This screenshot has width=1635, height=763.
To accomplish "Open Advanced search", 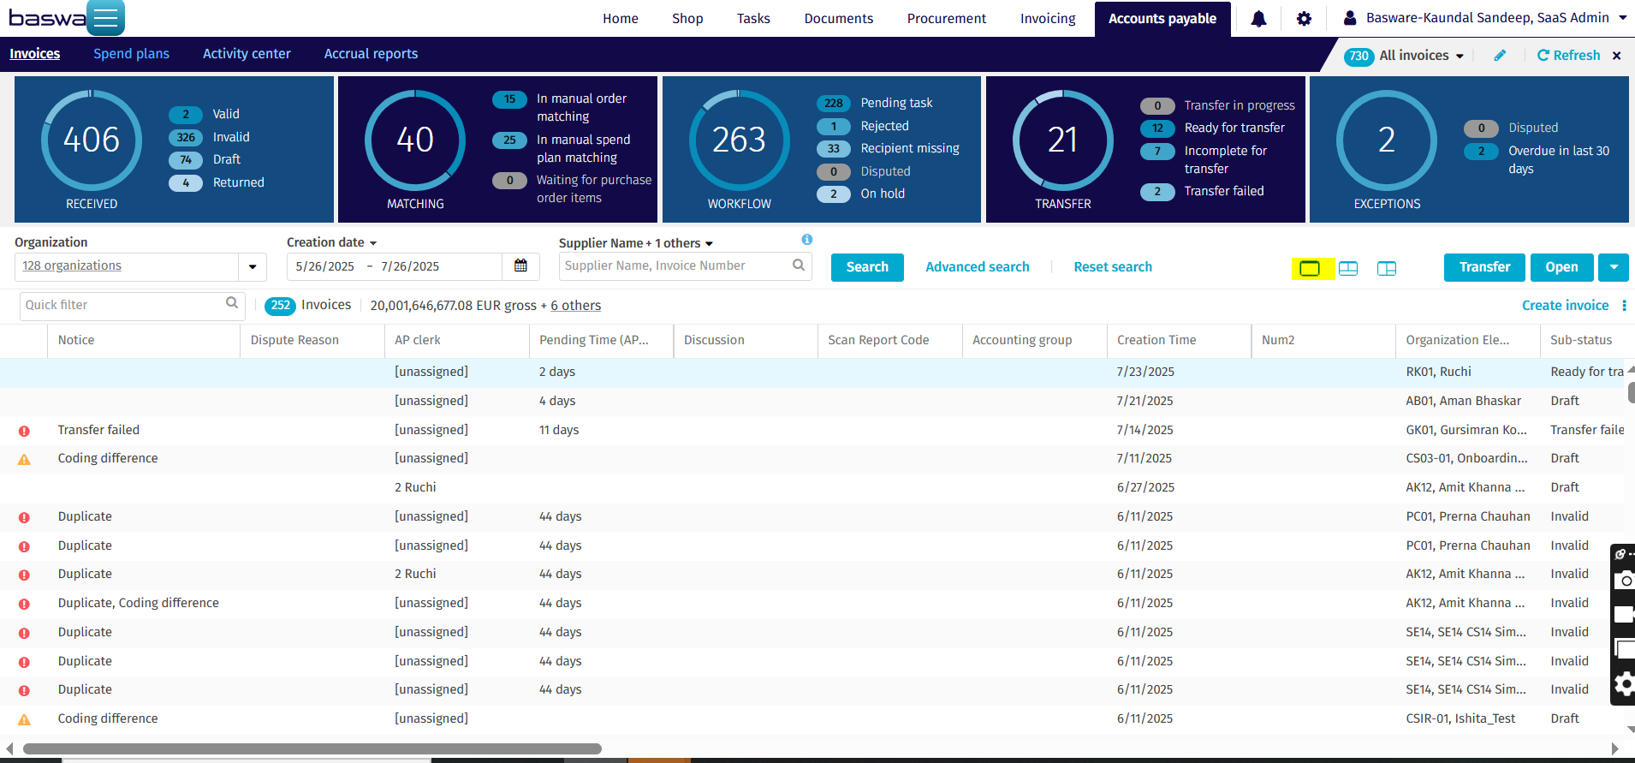I will pyautogui.click(x=978, y=267).
